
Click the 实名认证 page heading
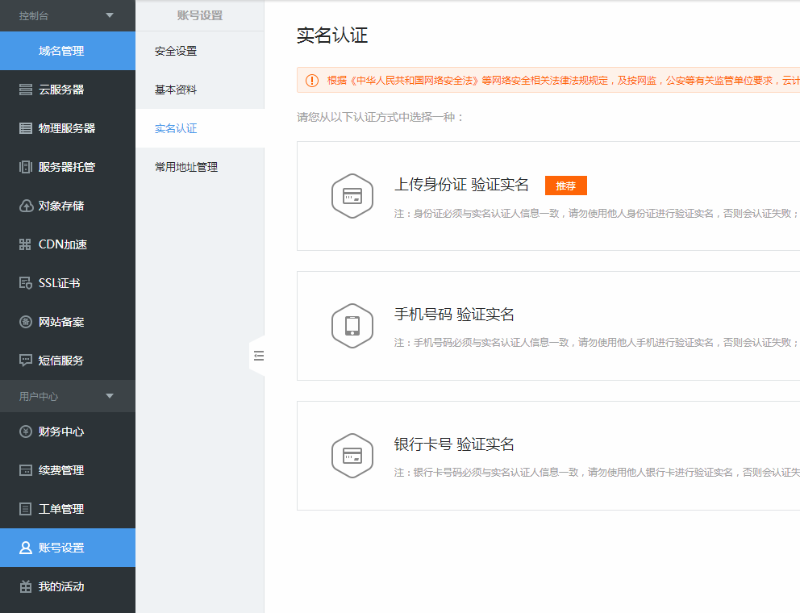coord(332,35)
